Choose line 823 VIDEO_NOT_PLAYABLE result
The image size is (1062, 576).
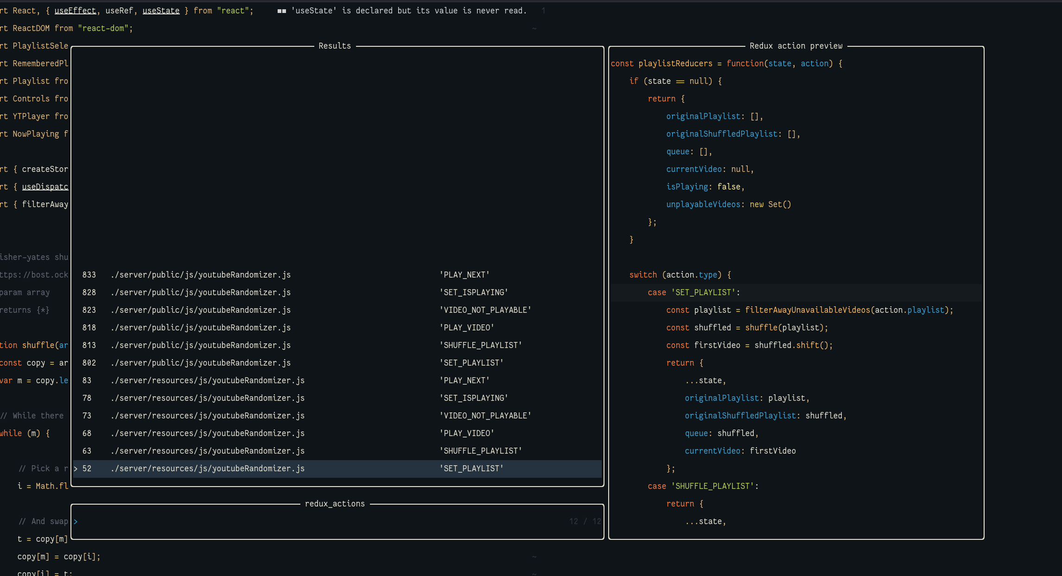[x=200, y=310]
